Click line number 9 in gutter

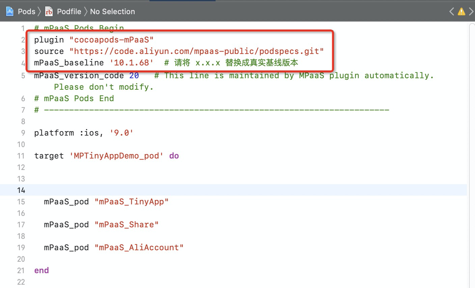(23, 133)
